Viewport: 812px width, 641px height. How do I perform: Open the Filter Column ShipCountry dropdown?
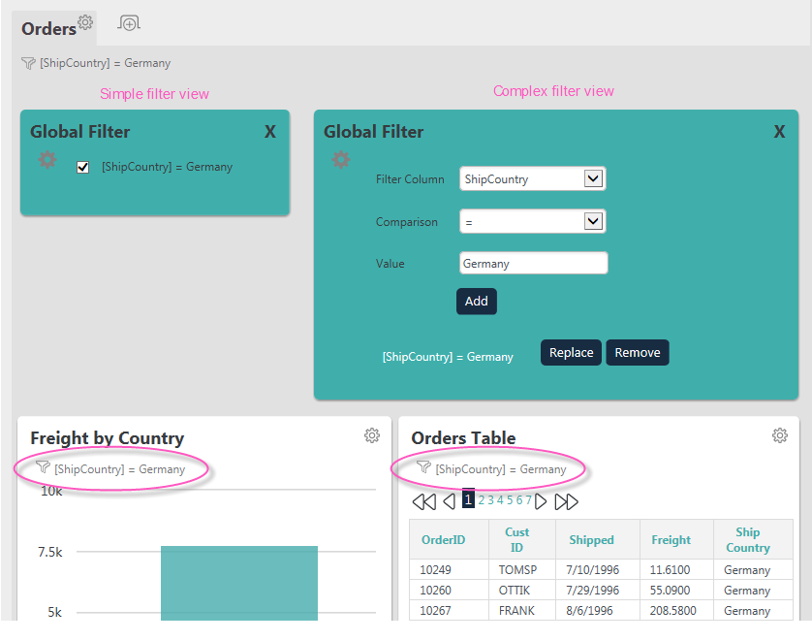tap(533, 178)
